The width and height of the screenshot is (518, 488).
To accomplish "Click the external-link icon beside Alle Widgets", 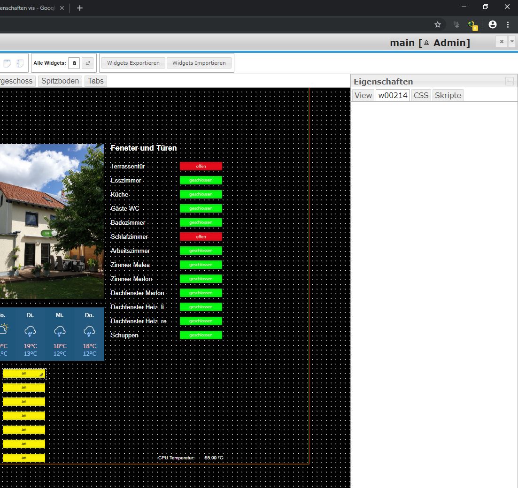I will tap(87, 63).
